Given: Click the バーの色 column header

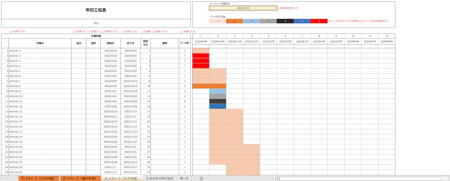Looking at the screenshot, I should tap(185, 43).
